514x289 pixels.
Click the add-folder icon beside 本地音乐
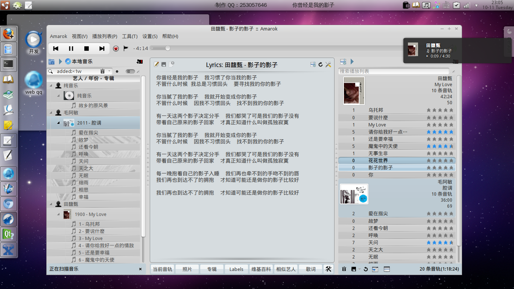coord(140,61)
